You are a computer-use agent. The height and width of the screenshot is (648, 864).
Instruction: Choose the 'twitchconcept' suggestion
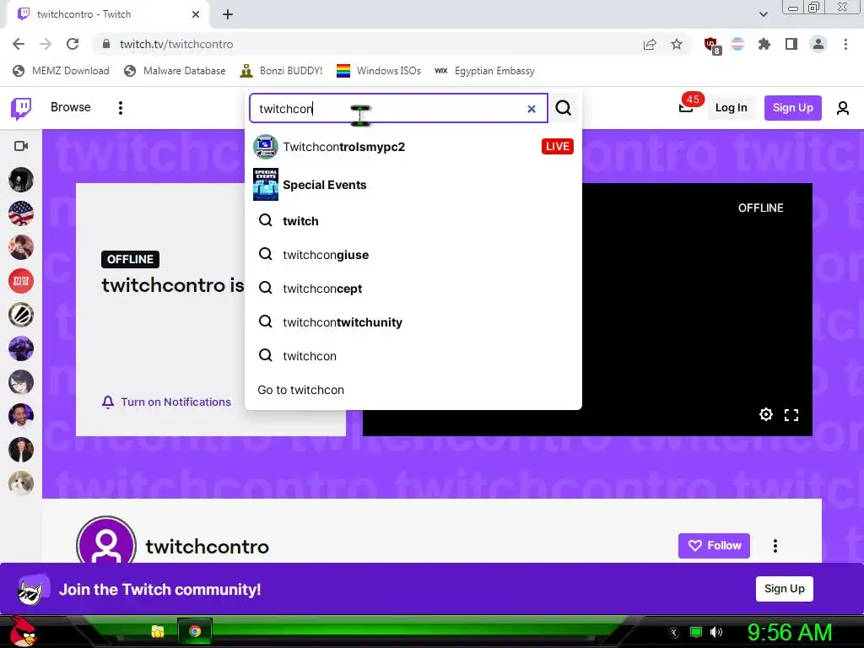point(413,289)
